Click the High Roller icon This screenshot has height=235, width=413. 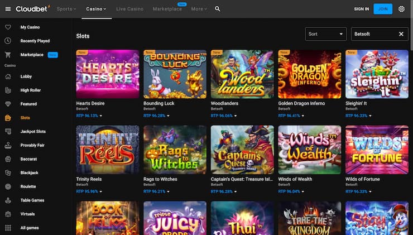click(8, 90)
